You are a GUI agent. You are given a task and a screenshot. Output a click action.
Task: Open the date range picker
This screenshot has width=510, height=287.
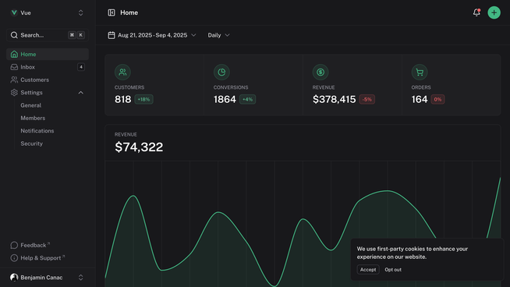pyautogui.click(x=152, y=35)
